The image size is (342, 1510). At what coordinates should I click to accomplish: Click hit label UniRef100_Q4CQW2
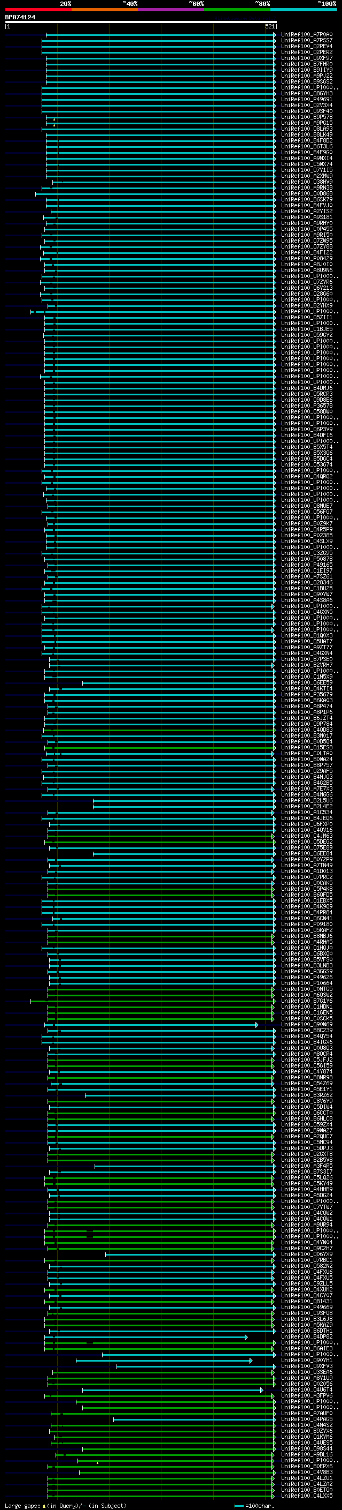pos(306,1213)
